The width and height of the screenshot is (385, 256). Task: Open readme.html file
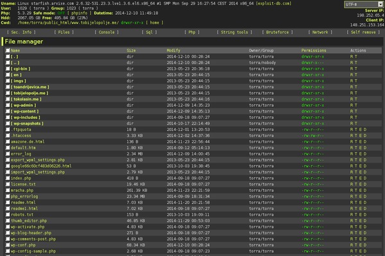pyautogui.click(x=23, y=203)
